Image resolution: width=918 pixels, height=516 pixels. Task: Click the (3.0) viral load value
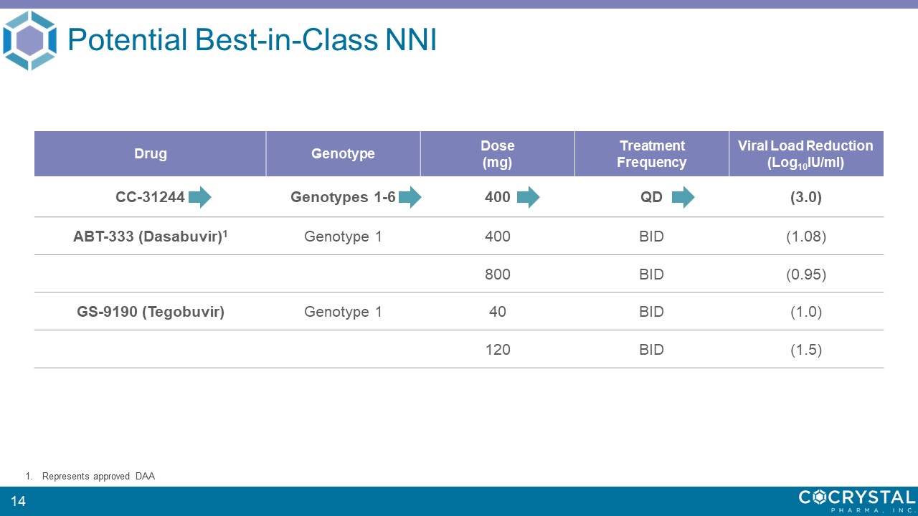tap(805, 197)
